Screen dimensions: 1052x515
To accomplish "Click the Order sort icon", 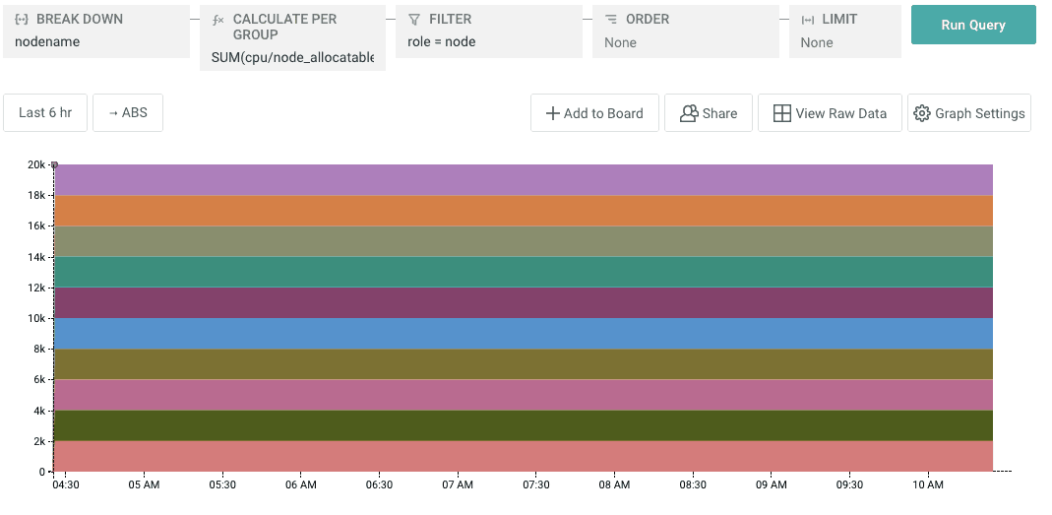I will (611, 20).
